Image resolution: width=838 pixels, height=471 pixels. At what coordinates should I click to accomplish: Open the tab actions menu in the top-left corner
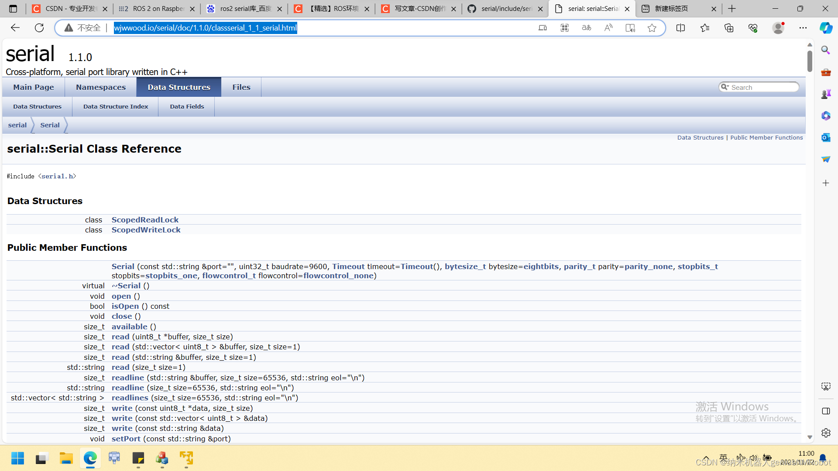click(13, 9)
